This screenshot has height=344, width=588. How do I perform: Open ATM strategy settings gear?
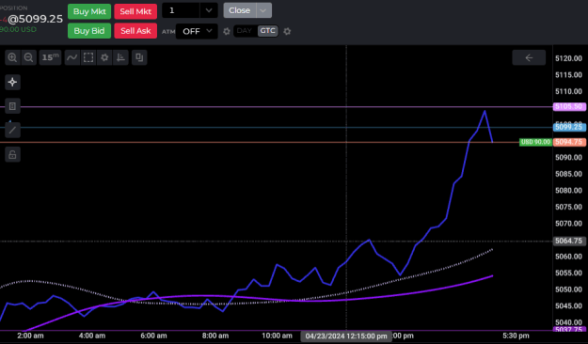point(227,31)
